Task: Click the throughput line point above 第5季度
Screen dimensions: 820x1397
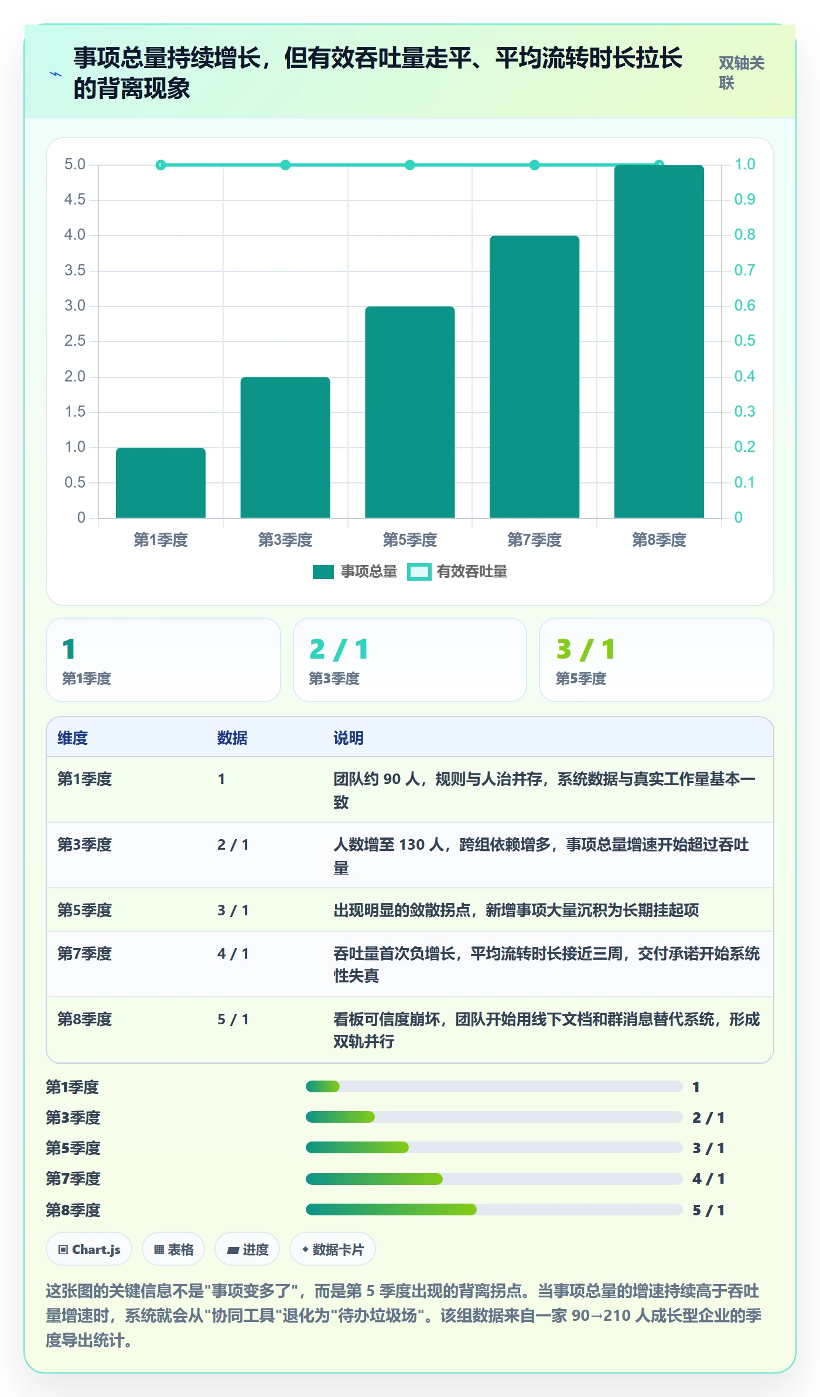Action: [410, 165]
